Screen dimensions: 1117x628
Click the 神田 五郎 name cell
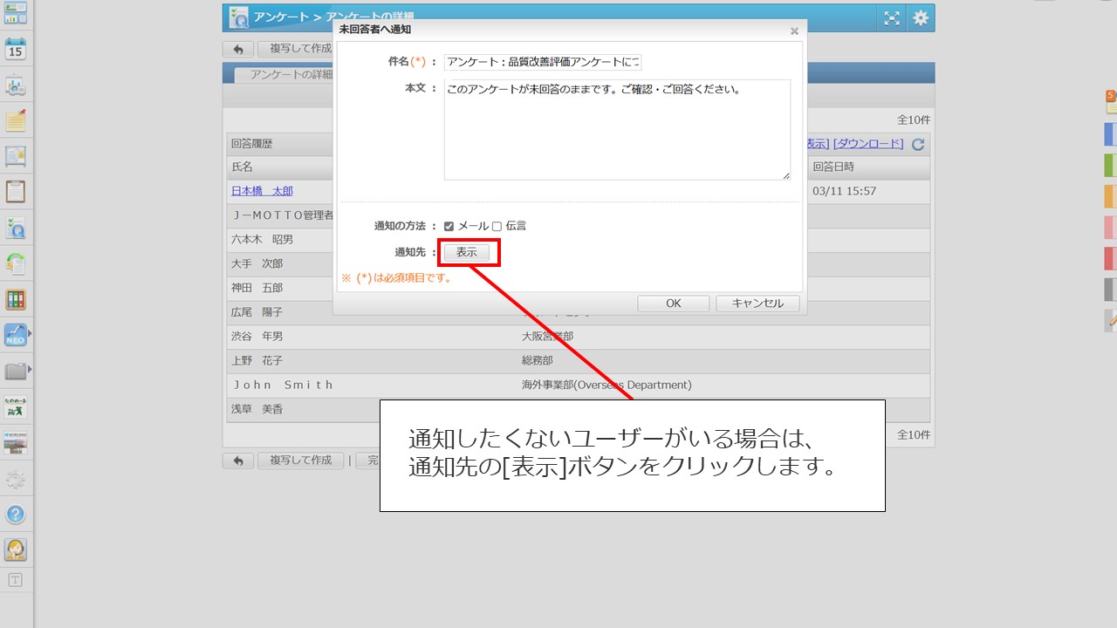257,288
